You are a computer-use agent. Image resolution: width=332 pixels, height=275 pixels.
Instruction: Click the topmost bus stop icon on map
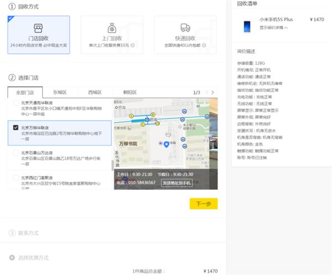click(184, 111)
